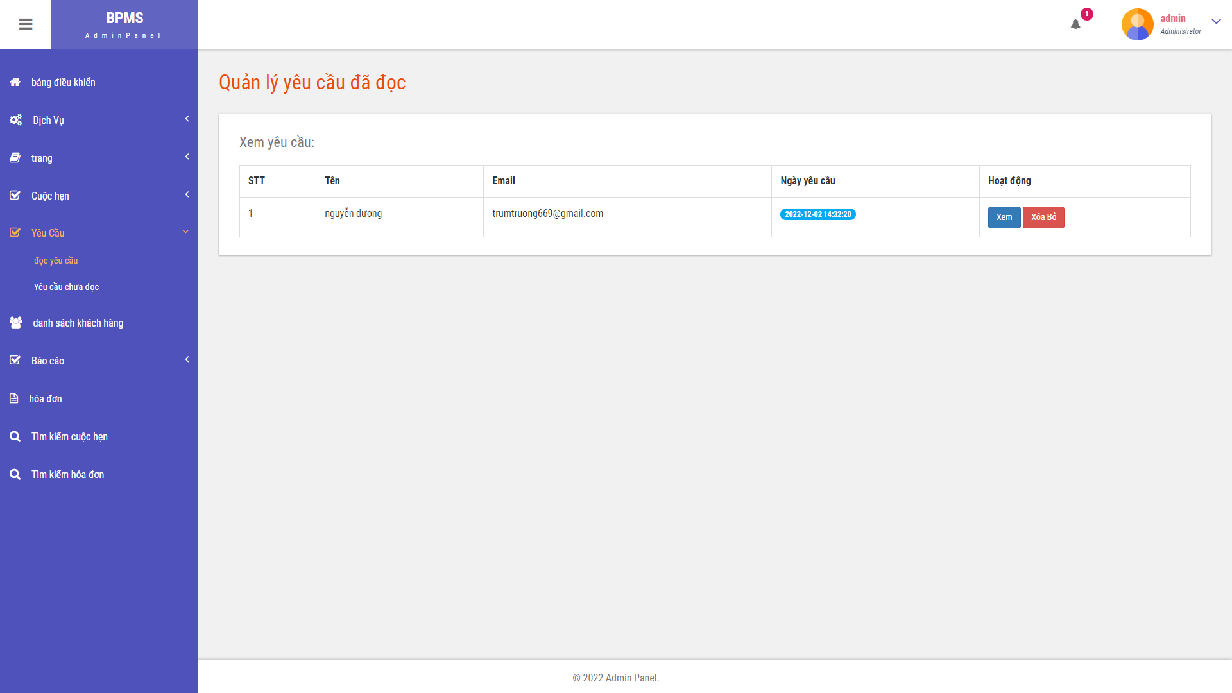The height and width of the screenshot is (693, 1232).
Task: Expand the Dịch Vụ submenu chevron
Action: coord(187,119)
